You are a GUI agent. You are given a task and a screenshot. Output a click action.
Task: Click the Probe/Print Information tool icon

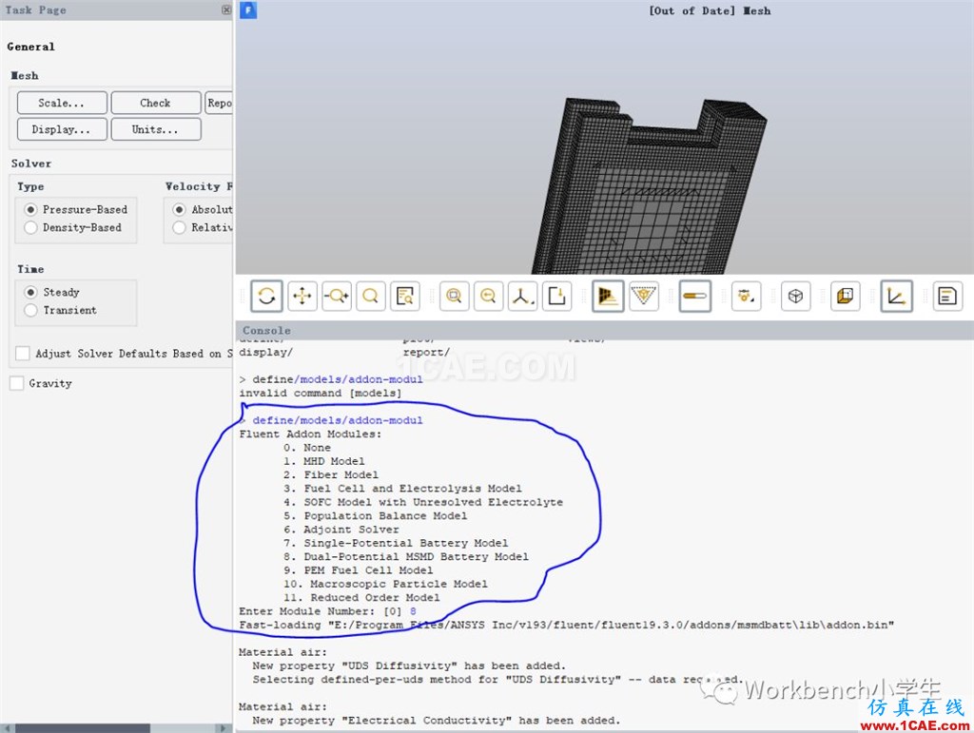404,296
